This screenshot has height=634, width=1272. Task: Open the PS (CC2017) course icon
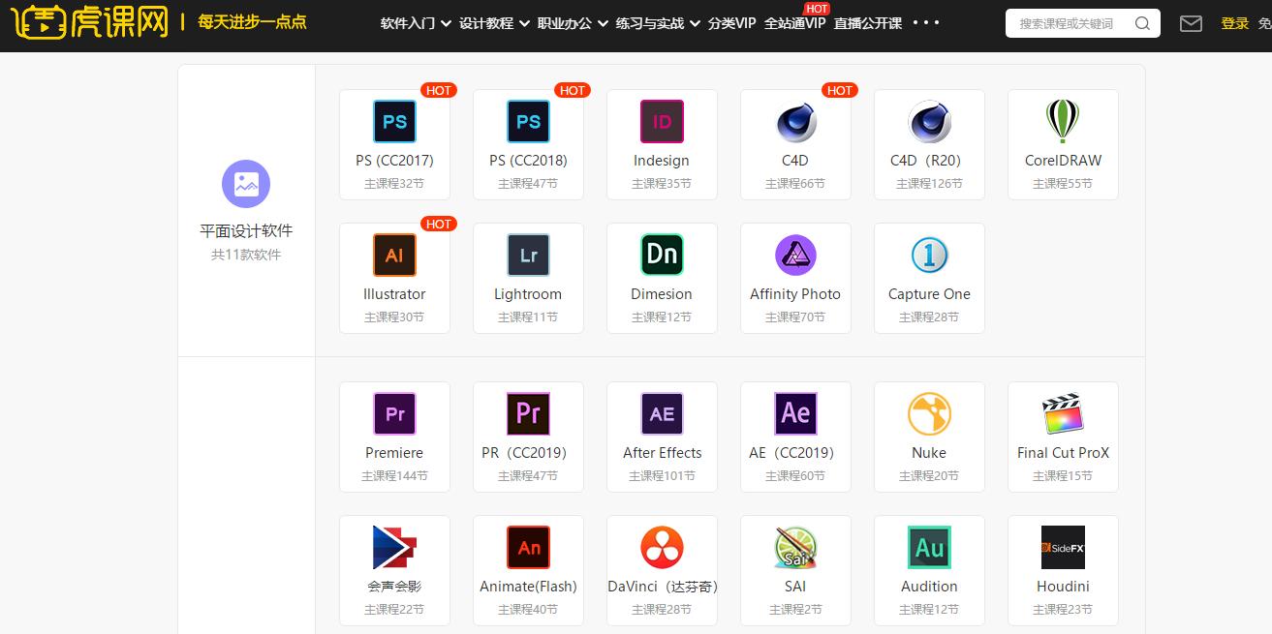tap(394, 121)
